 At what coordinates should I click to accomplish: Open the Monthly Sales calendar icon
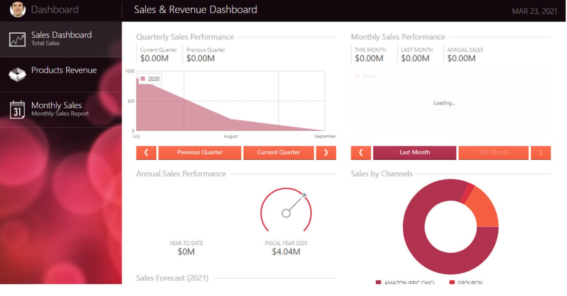(17, 109)
